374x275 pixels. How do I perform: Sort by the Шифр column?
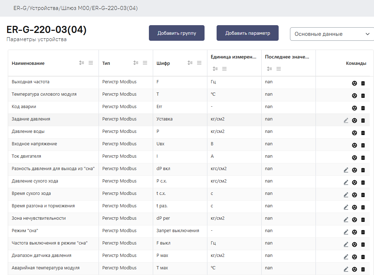190,63
